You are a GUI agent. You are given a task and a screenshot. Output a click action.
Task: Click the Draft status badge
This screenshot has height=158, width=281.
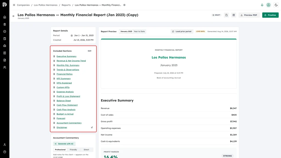click(x=216, y=15)
